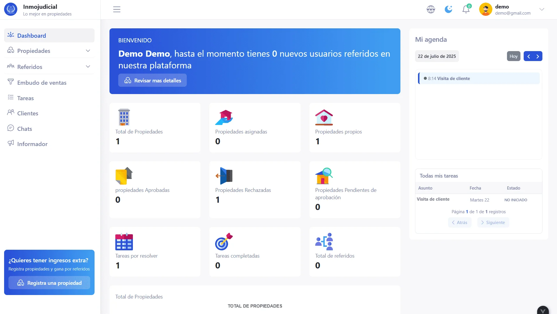The width and height of the screenshot is (557, 314).
Task: Click the hamburger menu icon
Action: click(117, 9)
